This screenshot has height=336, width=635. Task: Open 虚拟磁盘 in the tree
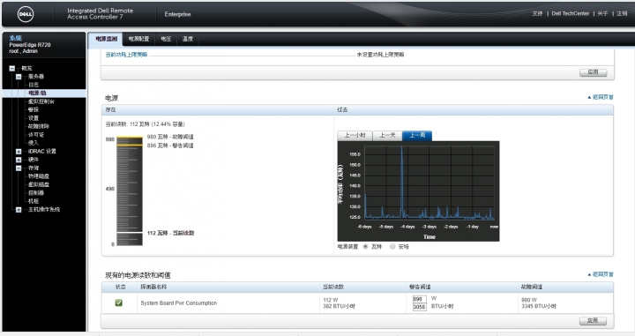tap(39, 184)
